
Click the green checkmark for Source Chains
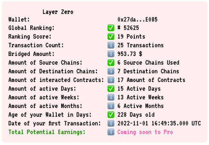pyautogui.click(x=111, y=63)
